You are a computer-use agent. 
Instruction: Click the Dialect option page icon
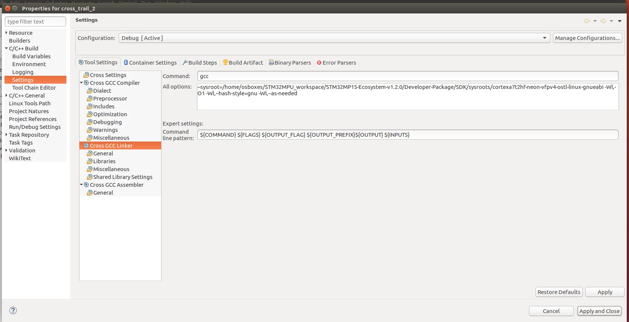pyautogui.click(x=90, y=91)
